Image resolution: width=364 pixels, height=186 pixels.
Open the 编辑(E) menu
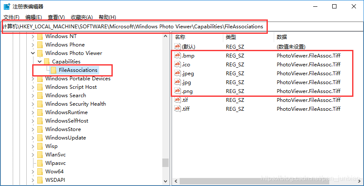tap(33, 17)
